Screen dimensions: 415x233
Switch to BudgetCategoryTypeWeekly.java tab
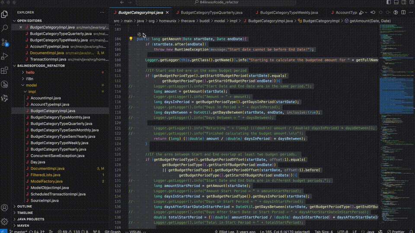tap(289, 13)
